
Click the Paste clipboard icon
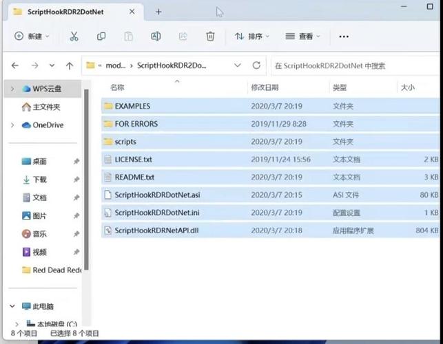coord(129,36)
